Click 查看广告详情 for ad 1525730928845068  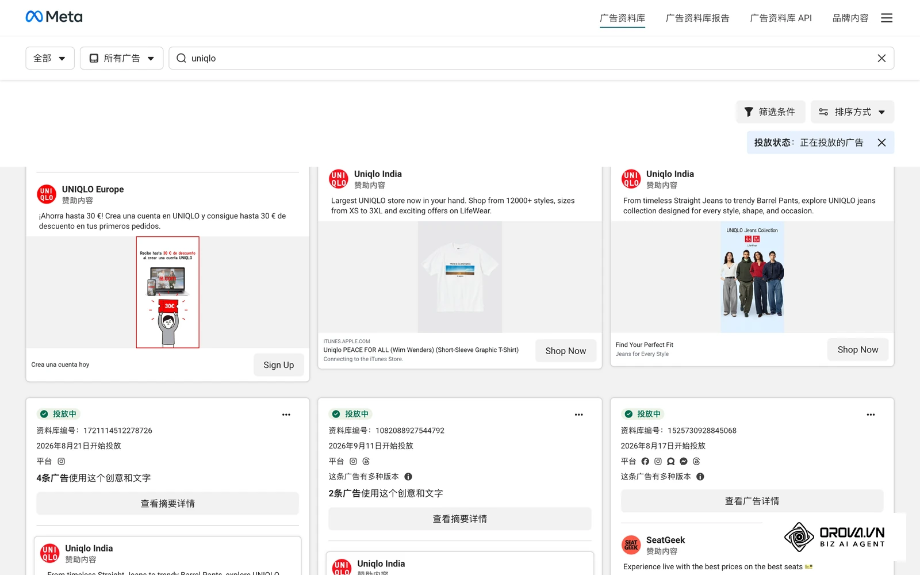[x=752, y=501]
